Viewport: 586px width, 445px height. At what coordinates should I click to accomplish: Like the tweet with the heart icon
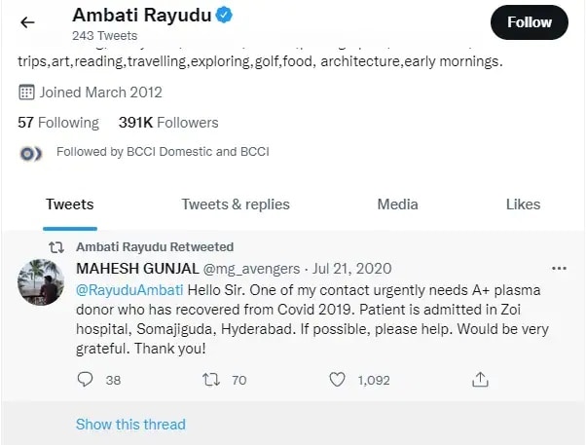(x=338, y=380)
